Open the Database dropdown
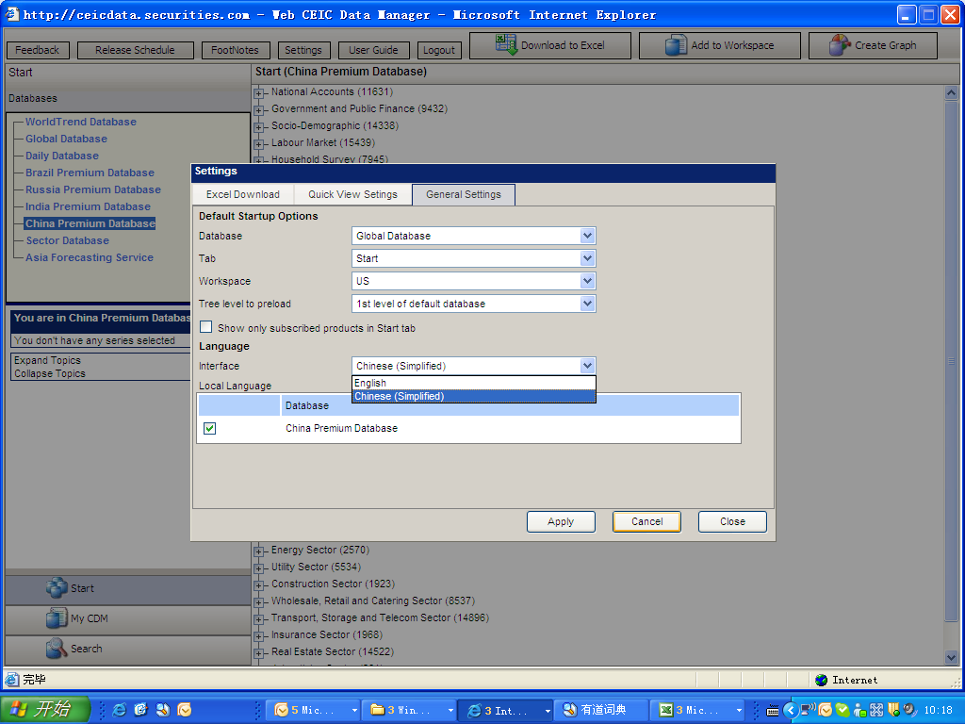This screenshot has width=965, height=724. (x=587, y=236)
